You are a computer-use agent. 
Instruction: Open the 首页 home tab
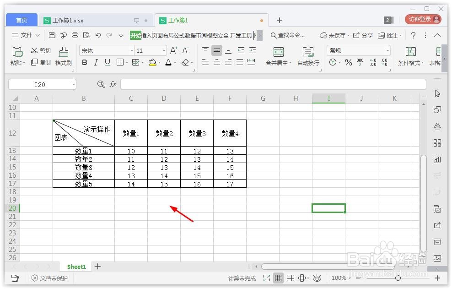point(21,20)
